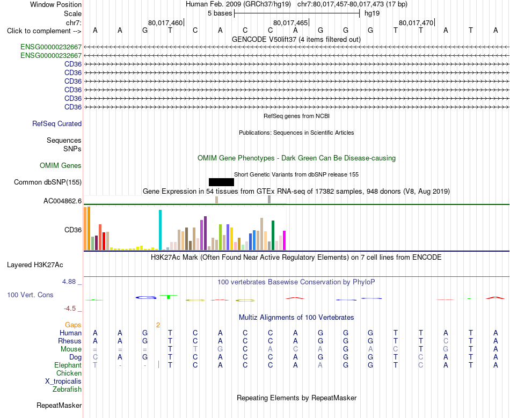This screenshot has width=510, height=418.
Task: Click 'RefSeq genes from NCBI' title
Action: [297, 116]
